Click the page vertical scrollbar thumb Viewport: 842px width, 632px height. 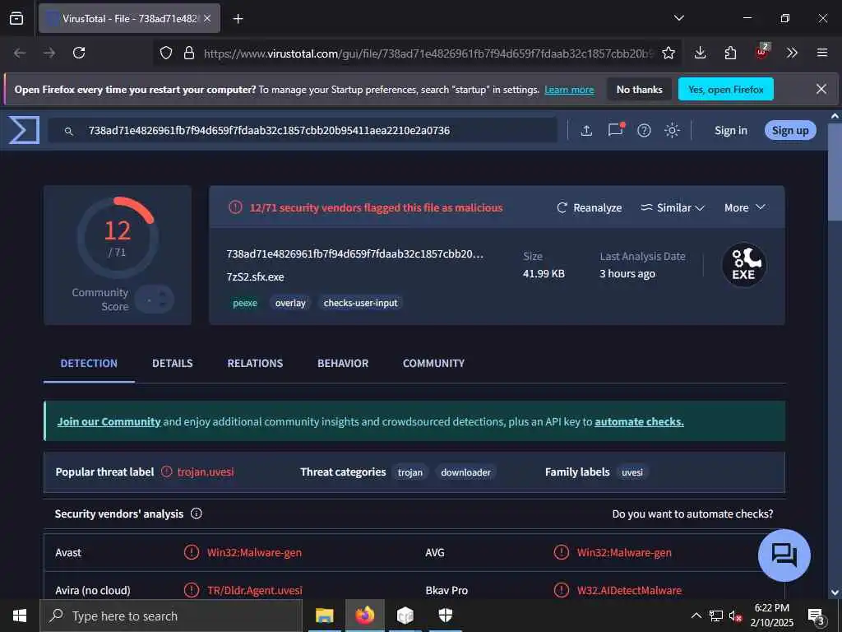tap(835, 172)
